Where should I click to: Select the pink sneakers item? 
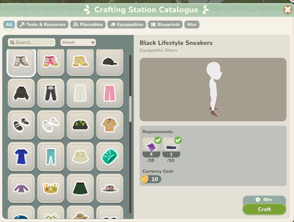51,62
